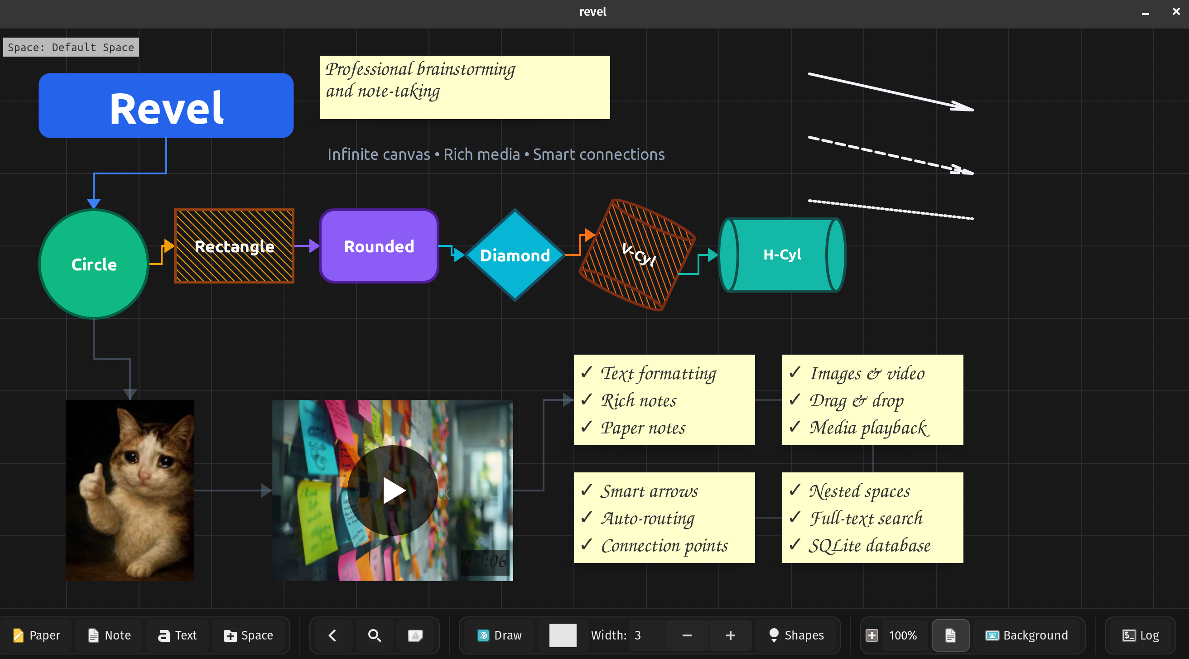Click the zoom fit plus icon
The width and height of the screenshot is (1189, 659).
[871, 635]
